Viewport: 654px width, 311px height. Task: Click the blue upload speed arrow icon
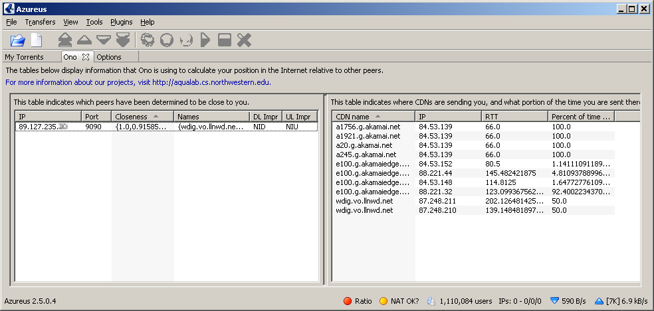599,300
